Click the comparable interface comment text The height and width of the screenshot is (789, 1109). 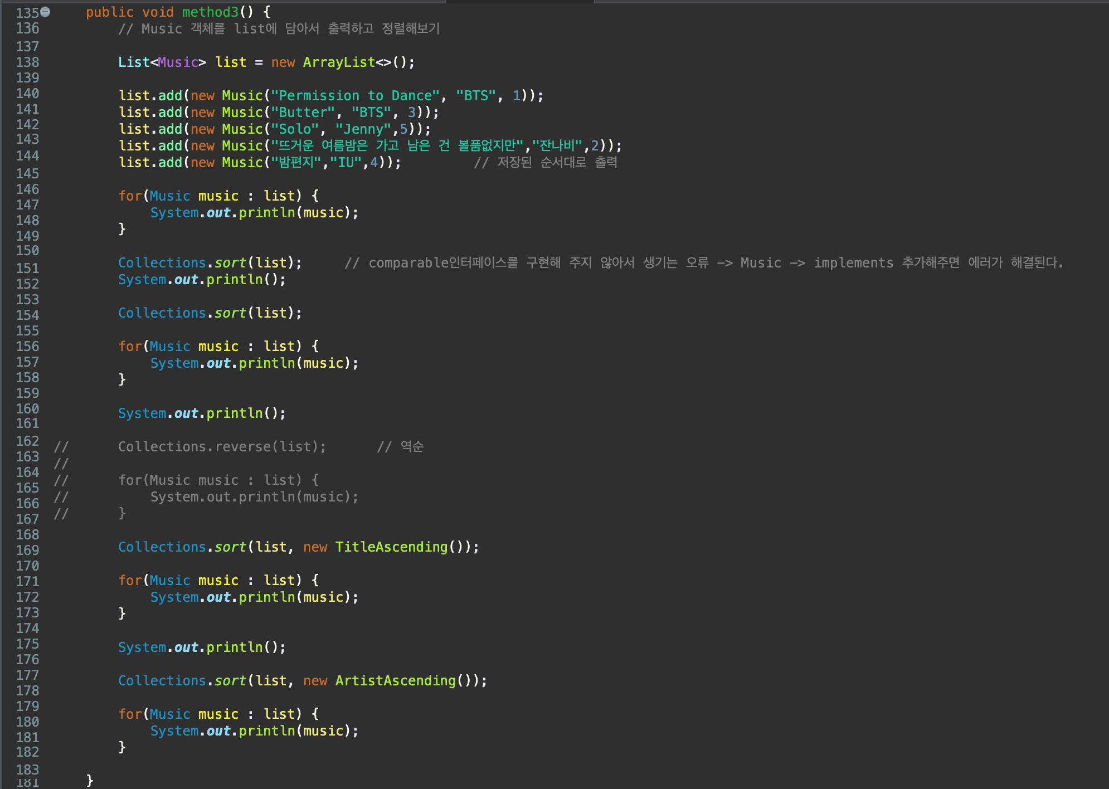point(703,262)
